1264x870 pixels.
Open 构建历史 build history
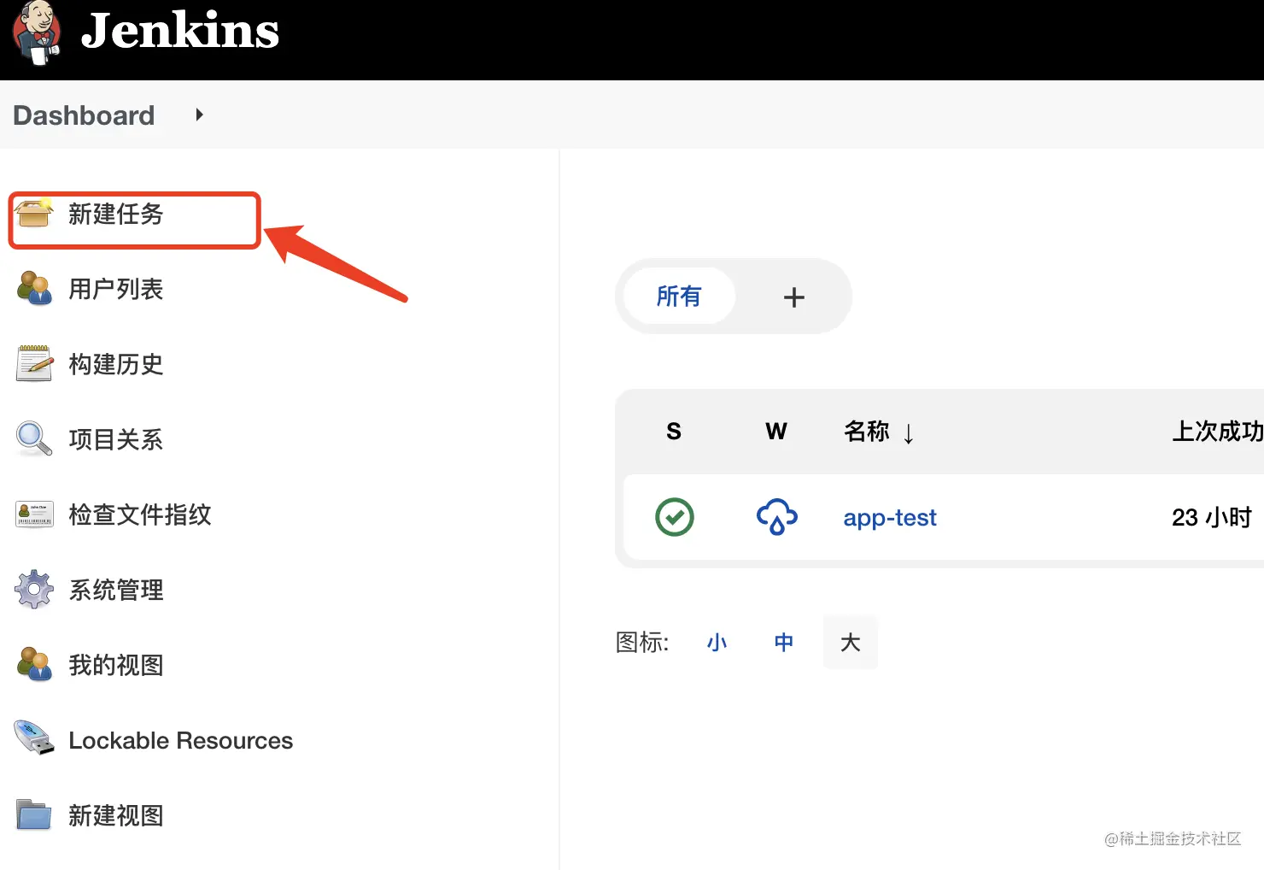pos(34,363)
